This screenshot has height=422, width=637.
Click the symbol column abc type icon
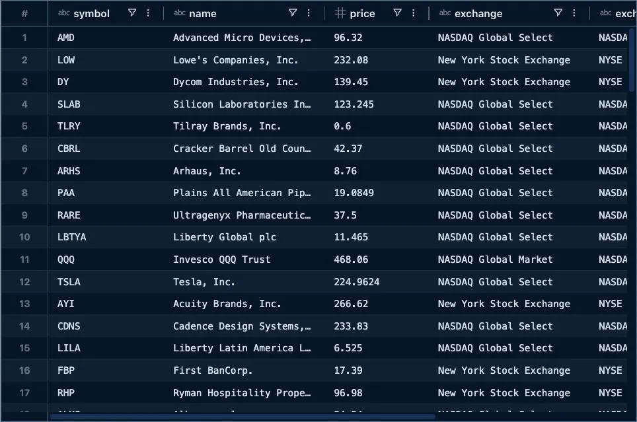click(x=64, y=13)
